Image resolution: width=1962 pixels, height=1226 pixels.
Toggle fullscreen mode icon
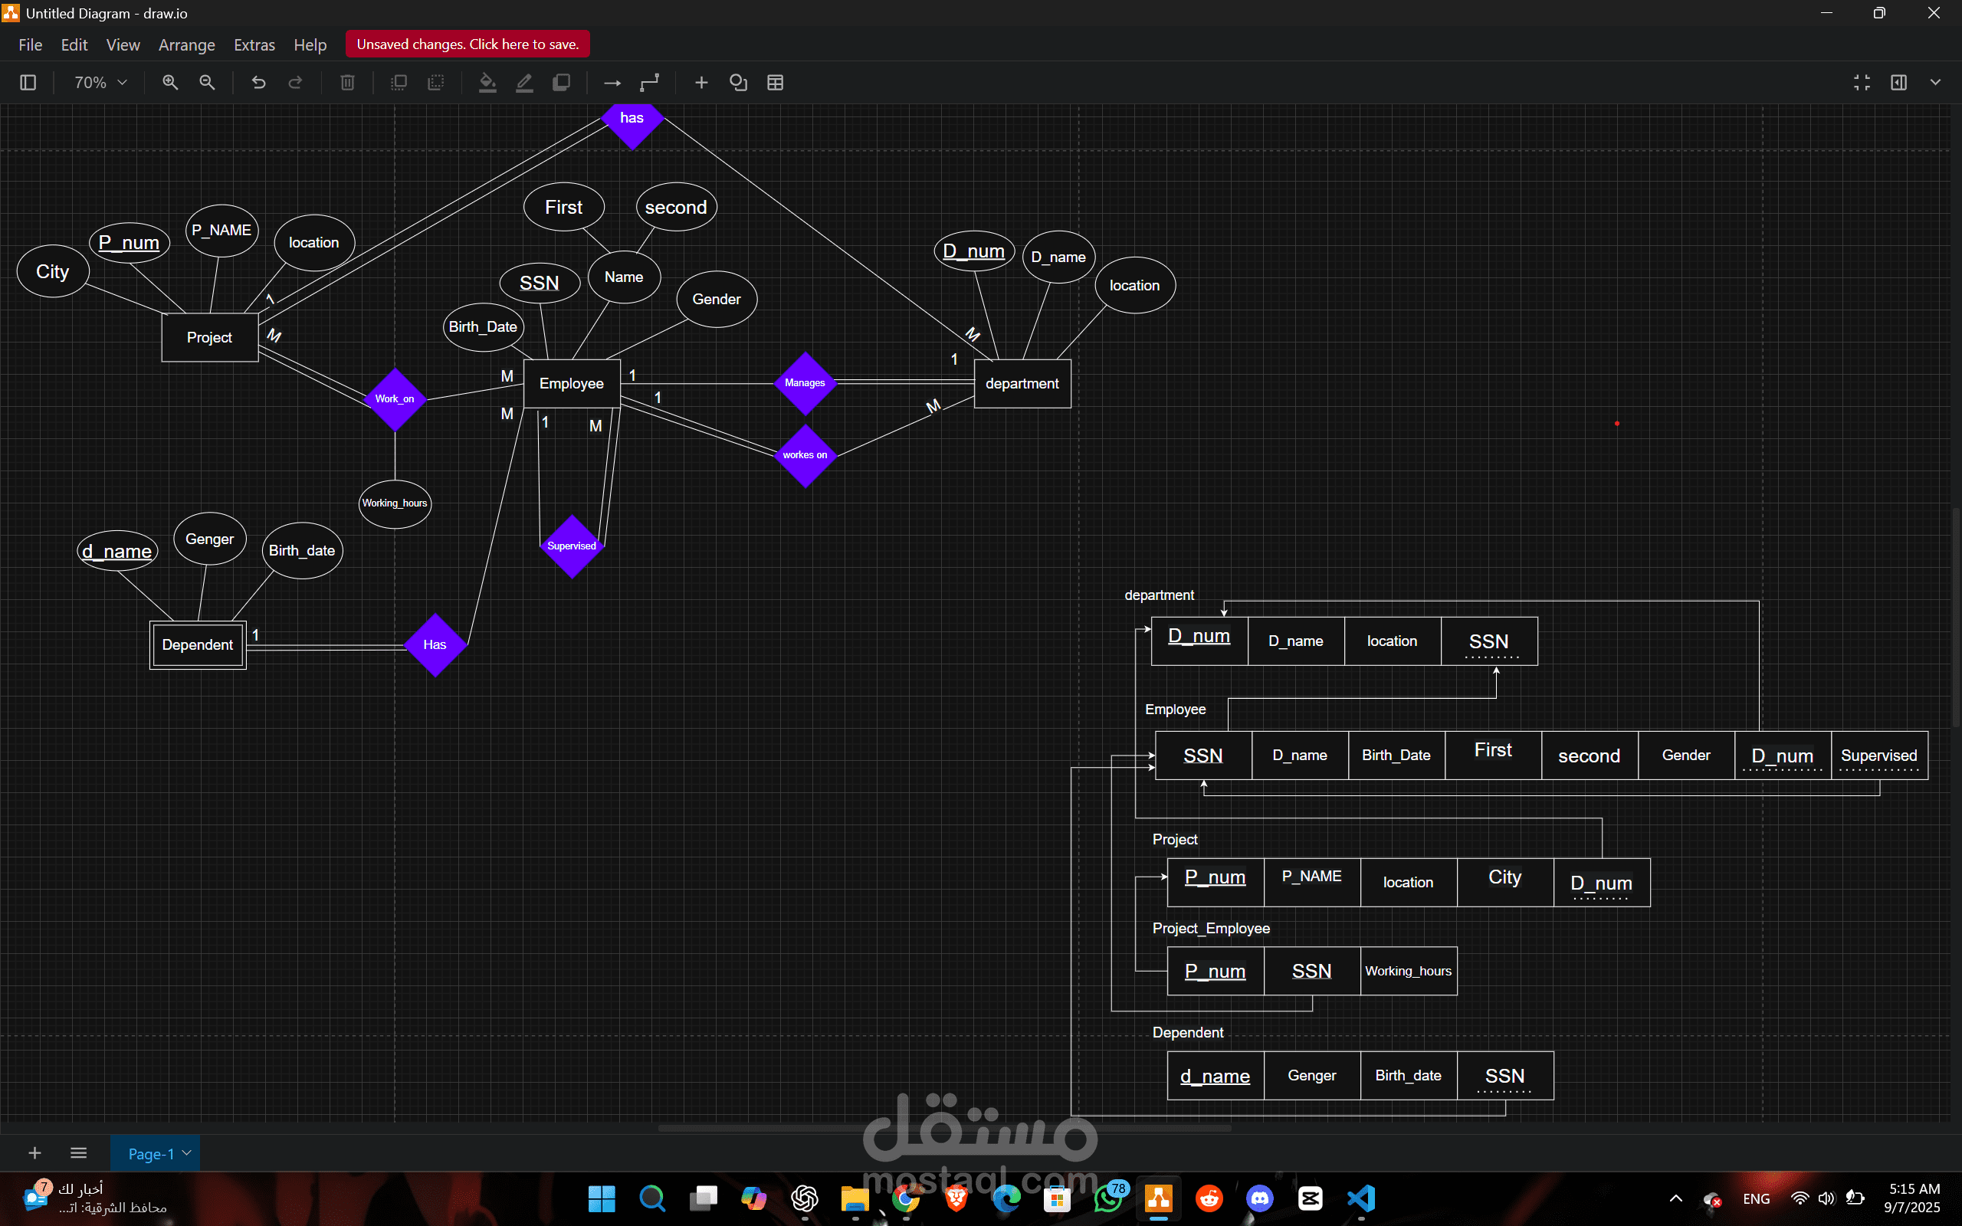1862,83
